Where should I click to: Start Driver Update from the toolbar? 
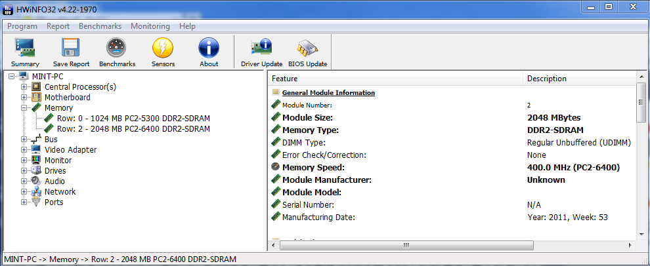[x=261, y=48]
